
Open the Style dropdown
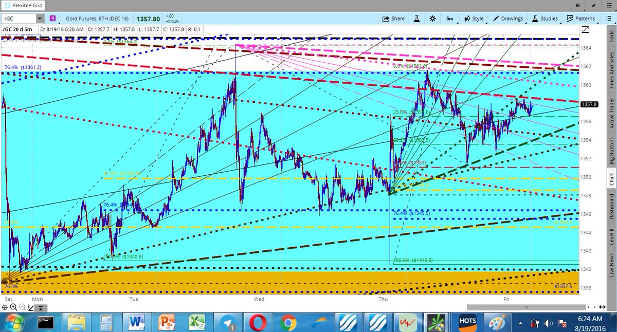tap(474, 19)
